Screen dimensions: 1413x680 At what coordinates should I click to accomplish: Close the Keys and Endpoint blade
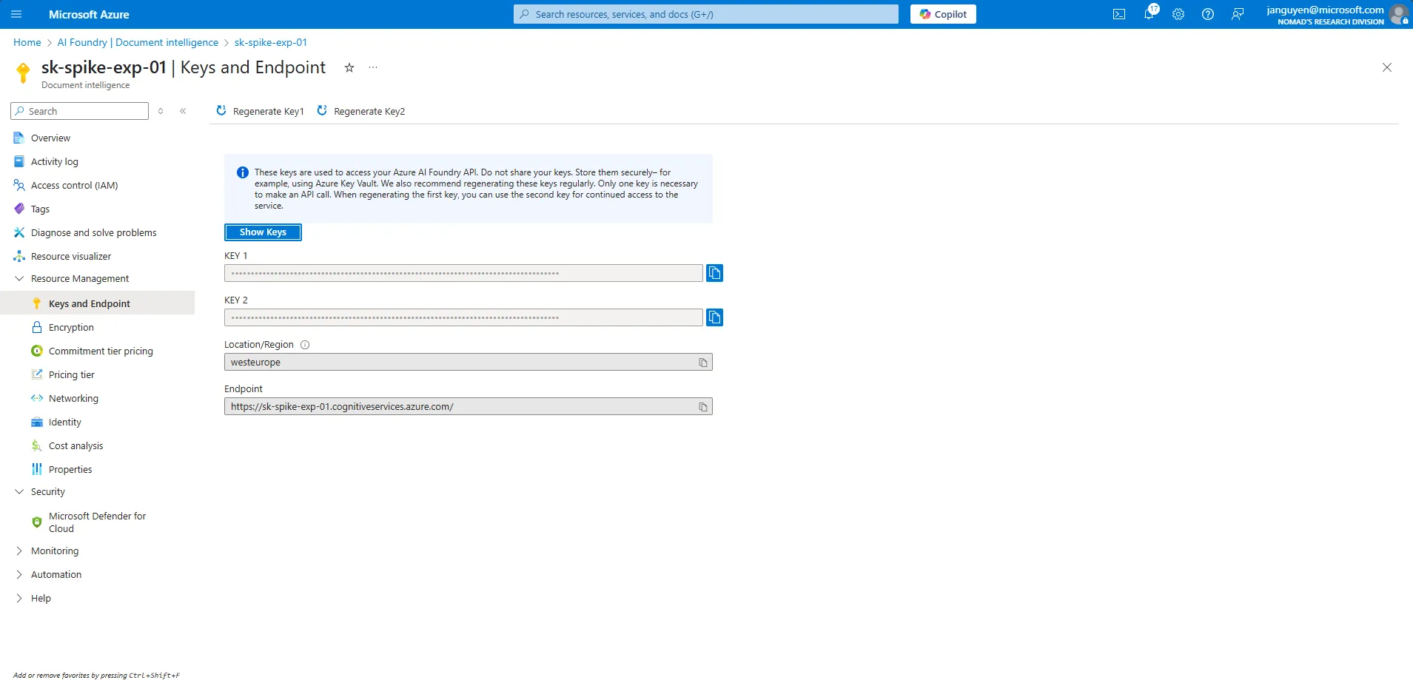click(1387, 67)
